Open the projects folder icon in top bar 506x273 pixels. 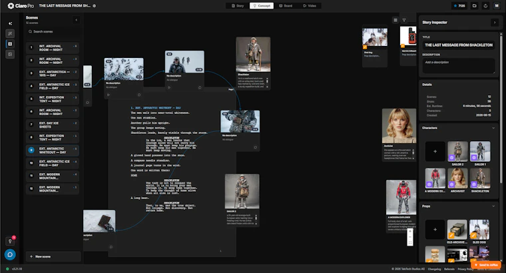click(474, 6)
